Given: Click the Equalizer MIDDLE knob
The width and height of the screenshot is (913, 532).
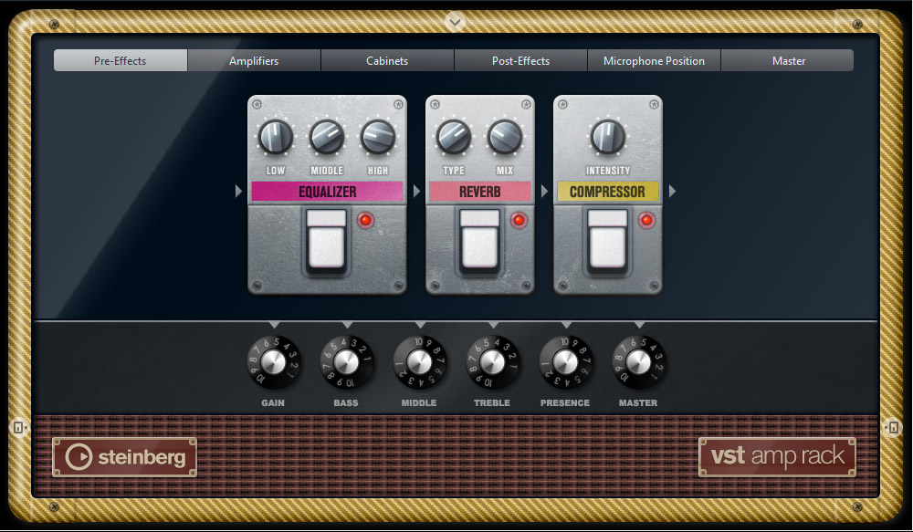Looking at the screenshot, I should pos(327,137).
